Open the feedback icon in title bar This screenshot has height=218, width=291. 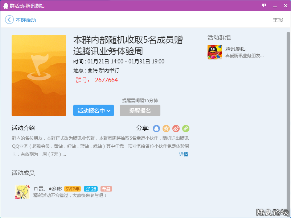(x=264, y=5)
